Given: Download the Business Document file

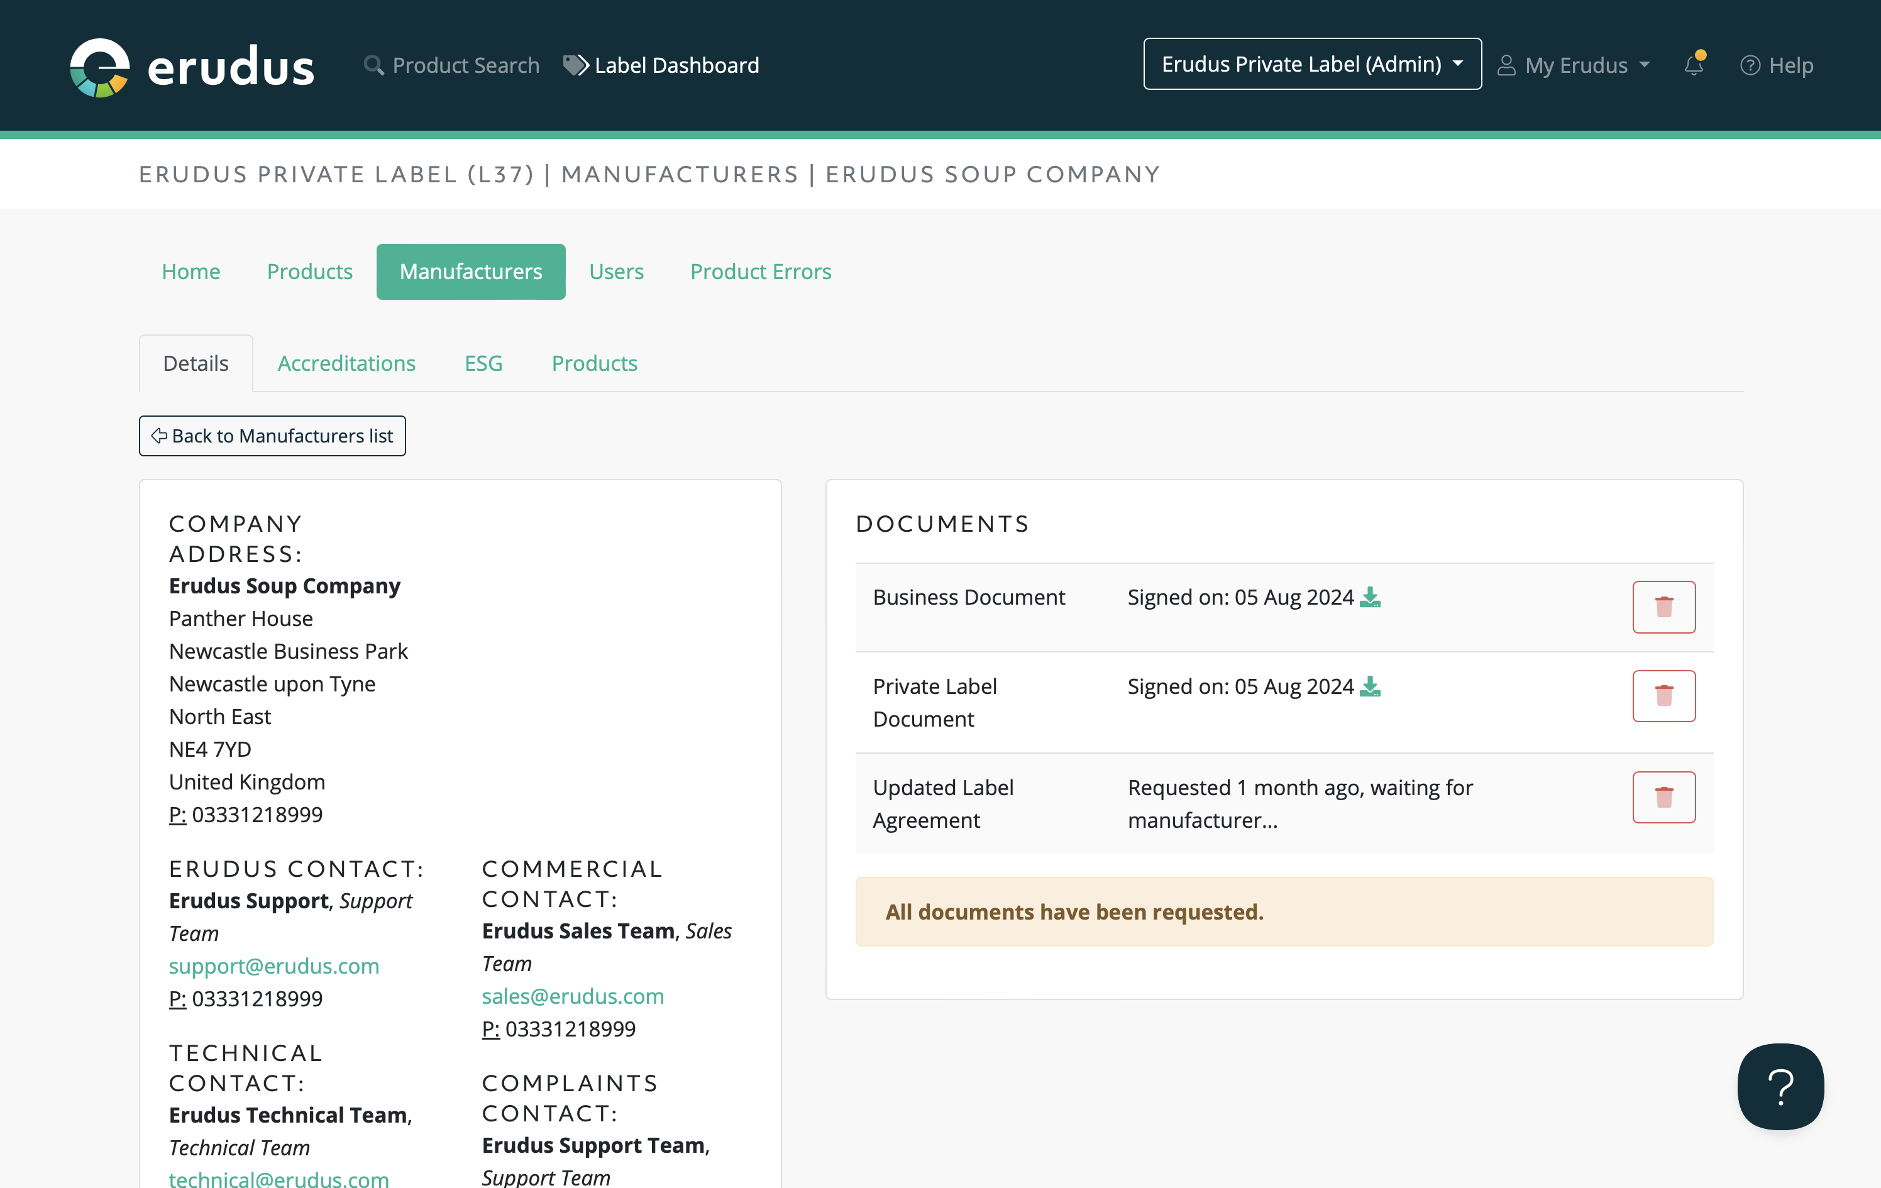Looking at the screenshot, I should click(x=1370, y=598).
